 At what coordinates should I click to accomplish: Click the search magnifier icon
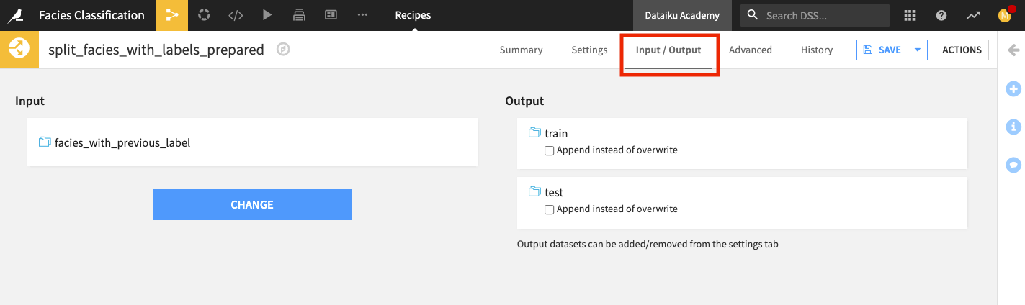(753, 15)
